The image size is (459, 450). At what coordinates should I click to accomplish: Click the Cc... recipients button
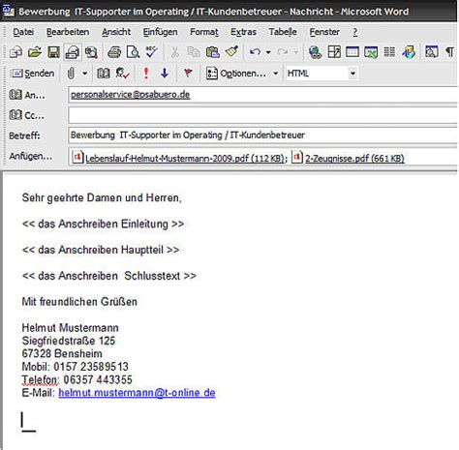pyautogui.click(x=26, y=115)
